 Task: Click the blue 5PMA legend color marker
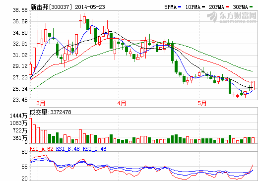click(180, 7)
